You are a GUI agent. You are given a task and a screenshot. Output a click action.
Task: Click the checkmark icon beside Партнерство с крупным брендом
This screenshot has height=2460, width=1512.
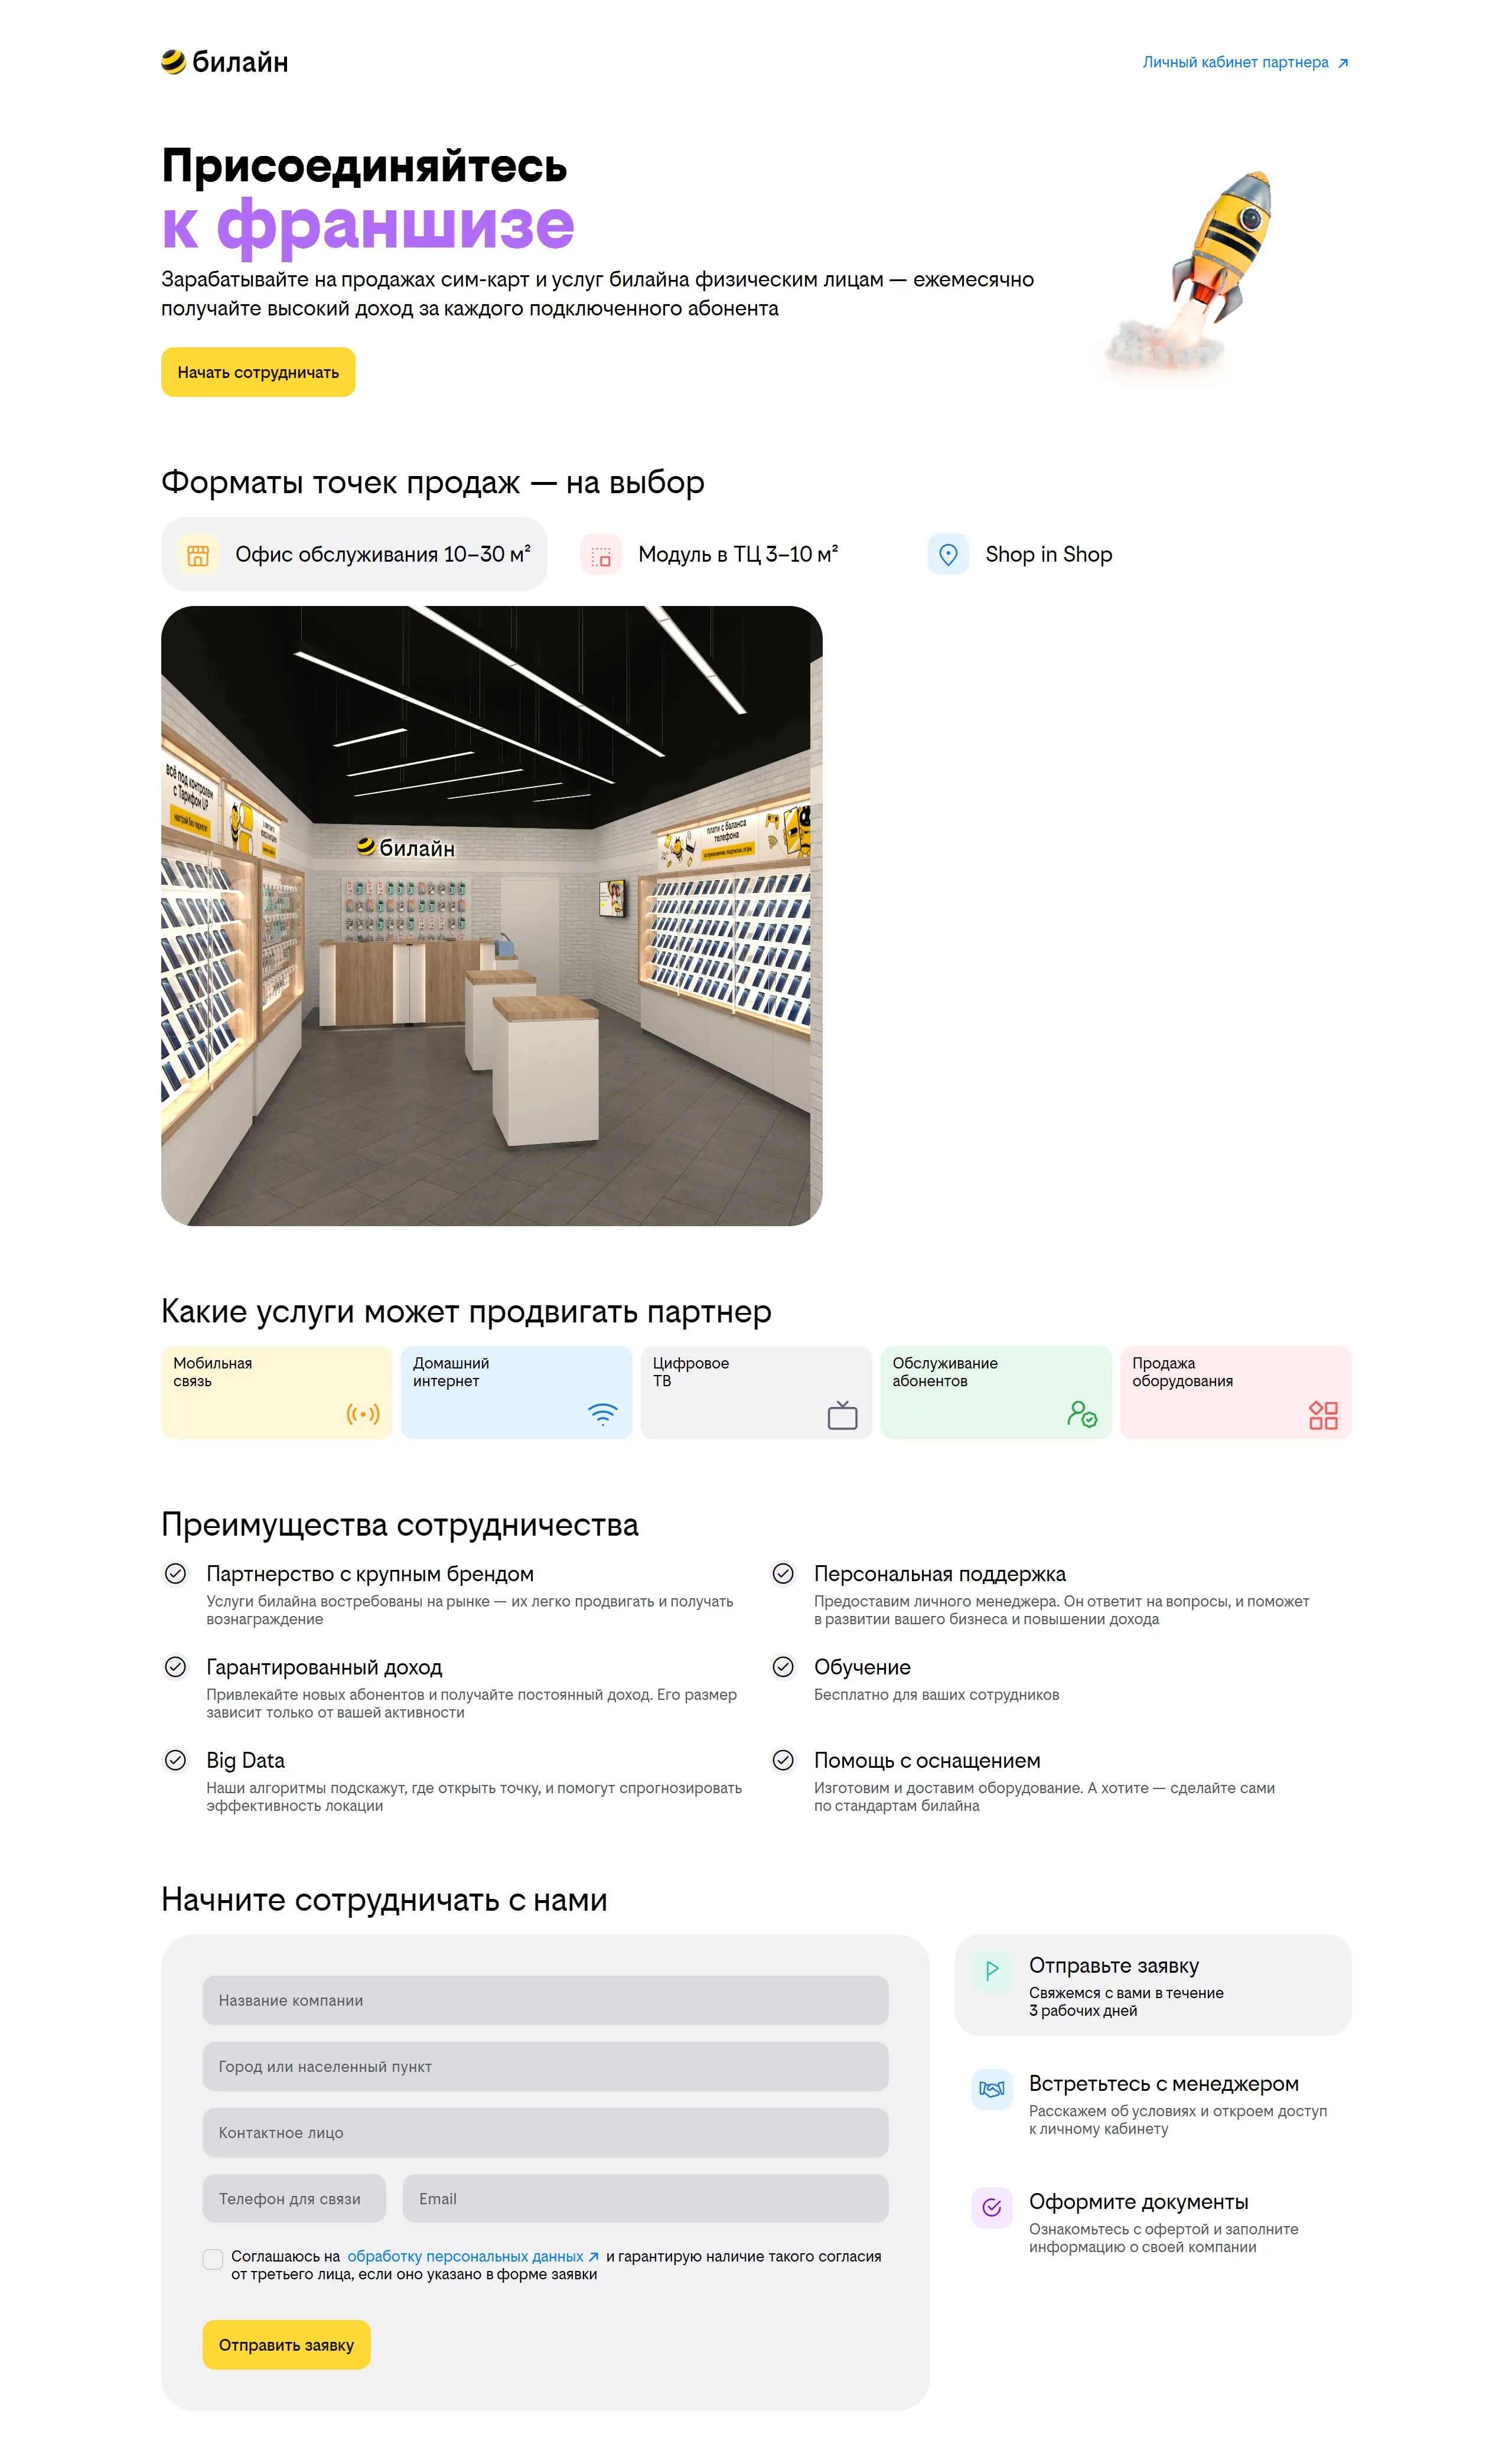[175, 1574]
